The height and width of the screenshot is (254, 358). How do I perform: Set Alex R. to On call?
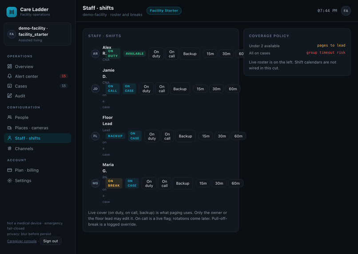172,54
